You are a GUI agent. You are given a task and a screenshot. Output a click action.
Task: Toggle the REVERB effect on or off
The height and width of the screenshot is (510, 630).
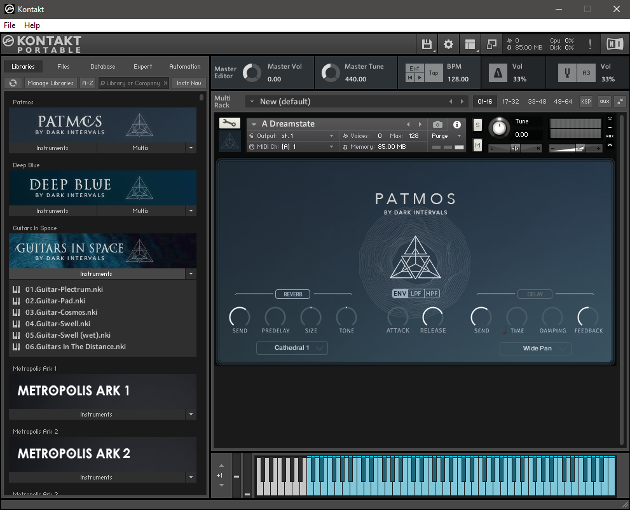(292, 294)
